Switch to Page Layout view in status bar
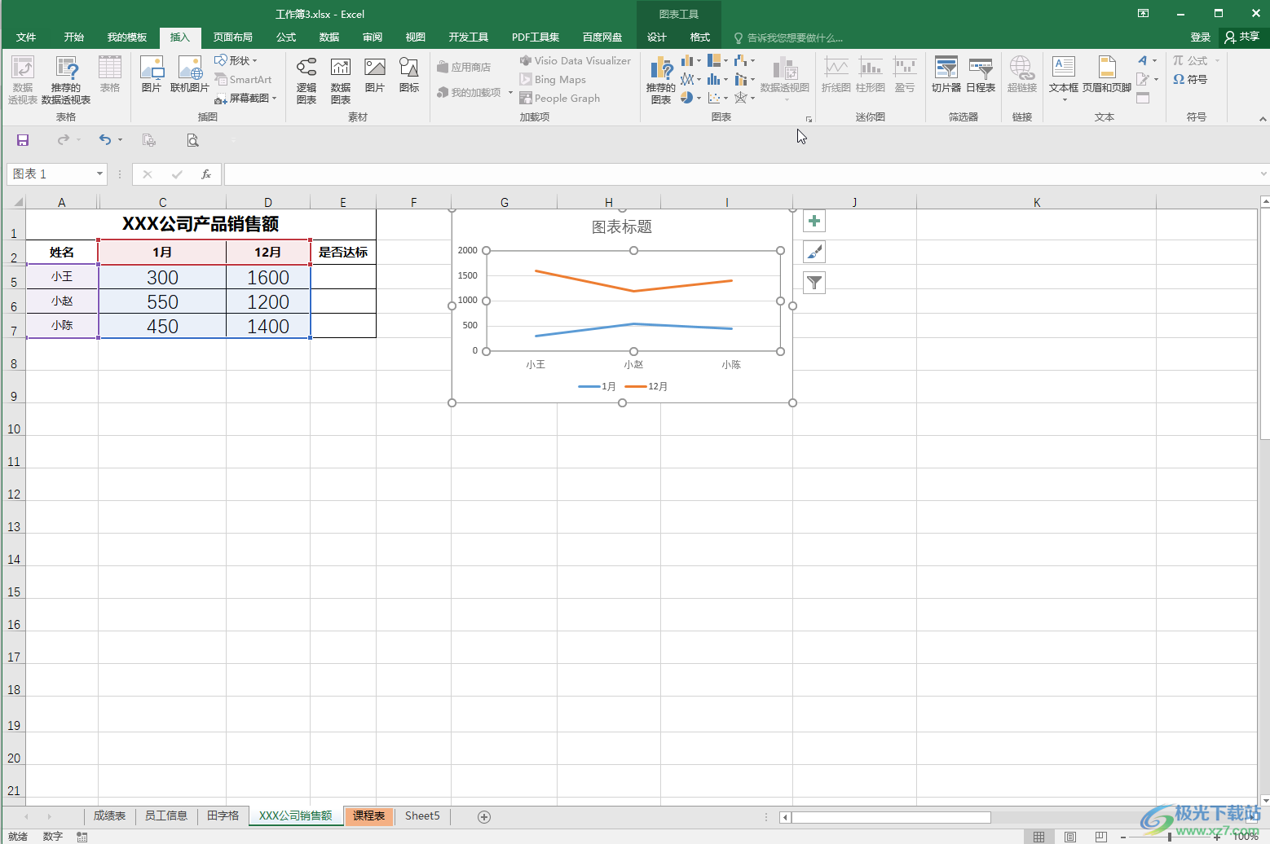Image resolution: width=1270 pixels, height=844 pixels. [1069, 837]
